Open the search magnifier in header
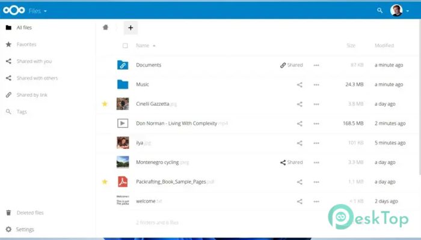Screen dimensions: 421x240 tap(380, 10)
